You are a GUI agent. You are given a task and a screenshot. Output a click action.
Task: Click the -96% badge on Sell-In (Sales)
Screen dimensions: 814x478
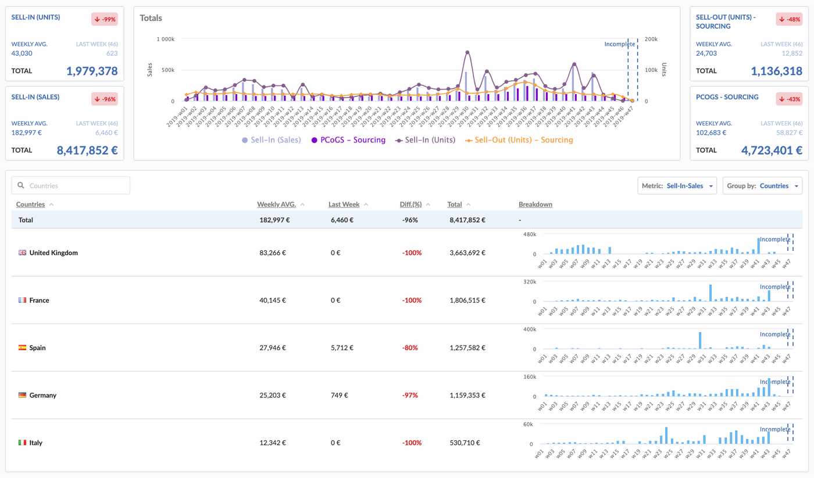point(105,99)
